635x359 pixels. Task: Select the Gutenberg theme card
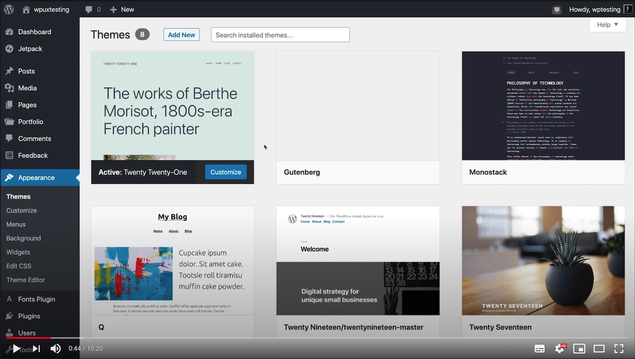[x=358, y=118]
